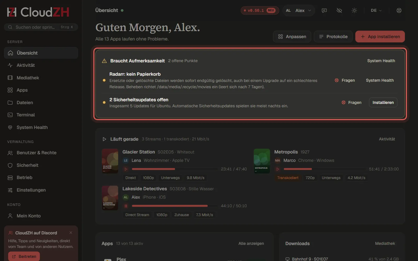The width and height of the screenshot is (418, 261).
Task: Open System Health in the sidebar
Action: tap(41, 127)
